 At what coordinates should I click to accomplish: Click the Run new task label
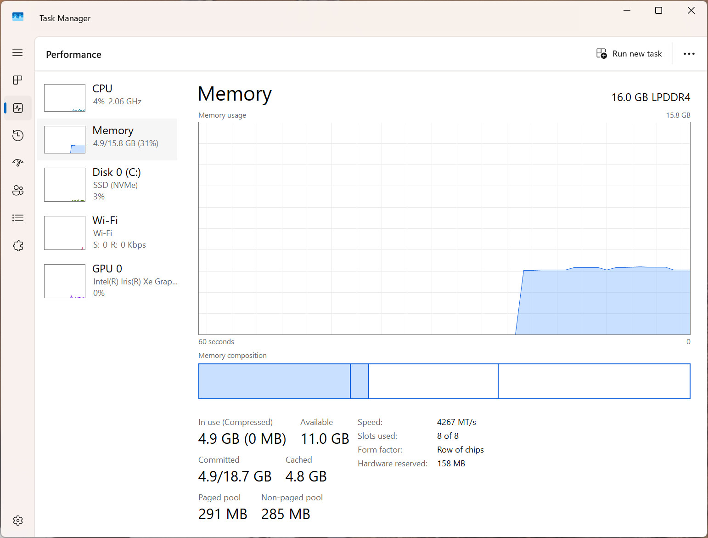637,54
